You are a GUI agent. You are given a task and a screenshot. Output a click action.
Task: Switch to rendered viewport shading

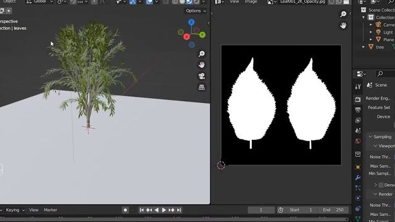pyautogui.click(x=196, y=2)
